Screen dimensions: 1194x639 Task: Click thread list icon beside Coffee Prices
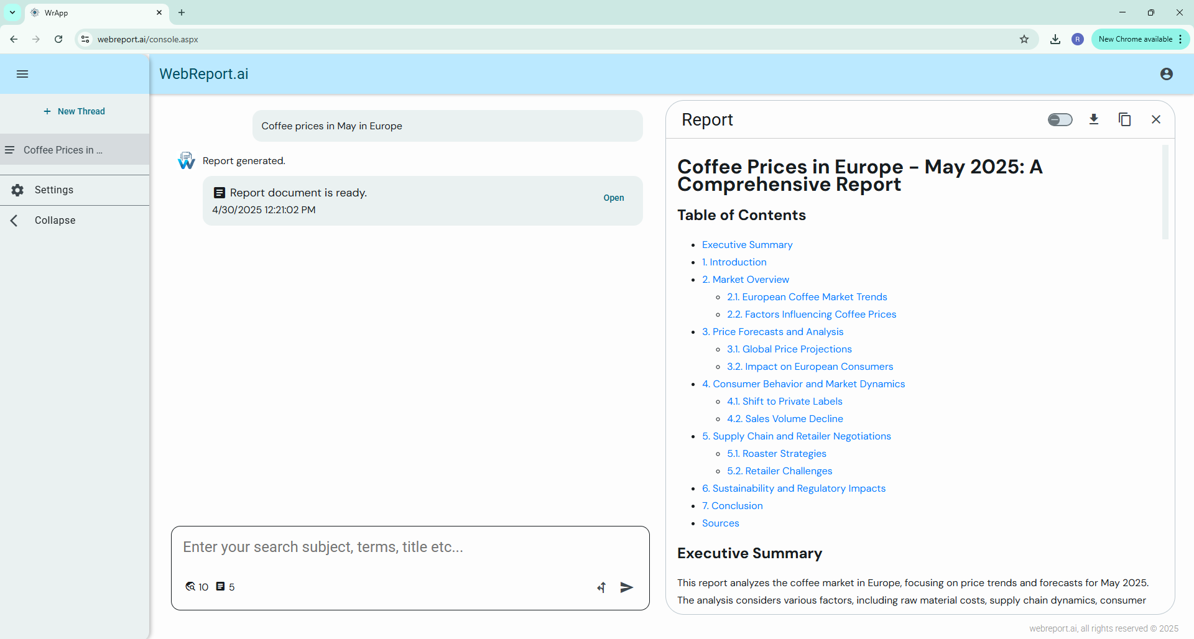(x=10, y=150)
